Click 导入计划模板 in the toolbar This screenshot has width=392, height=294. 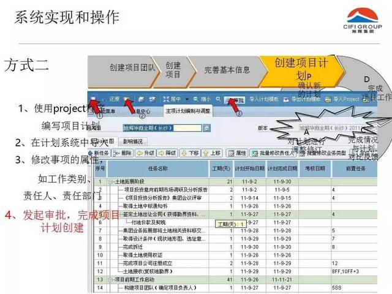(x=263, y=99)
